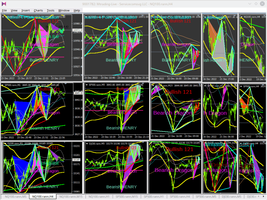Open the Insert menu

pos(26,10)
